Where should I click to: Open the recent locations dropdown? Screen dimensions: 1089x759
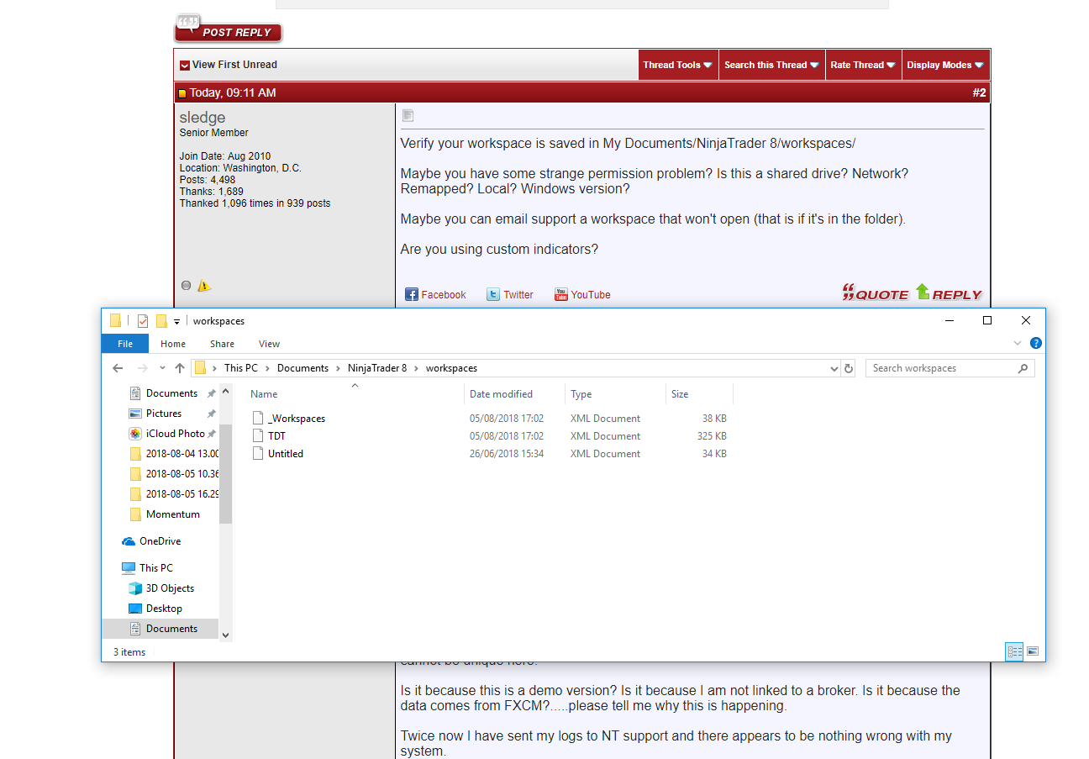pyautogui.click(x=163, y=368)
